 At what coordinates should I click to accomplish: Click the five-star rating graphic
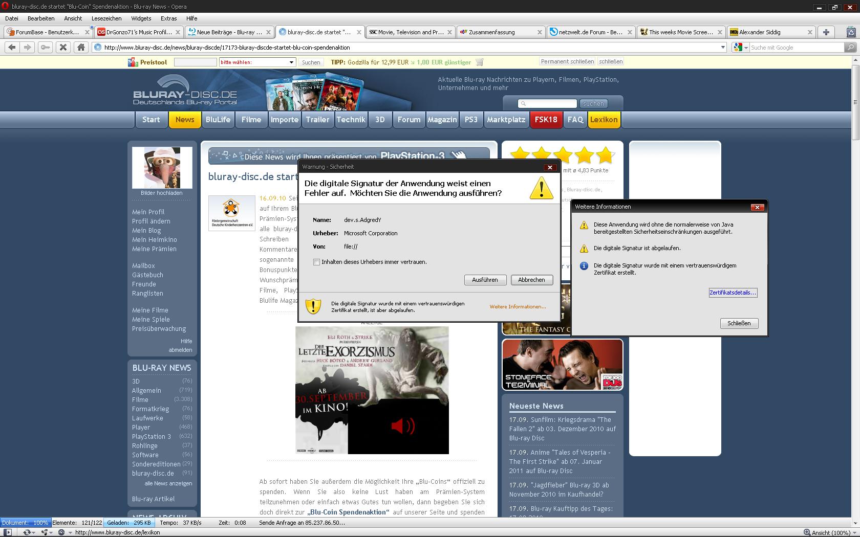point(562,154)
